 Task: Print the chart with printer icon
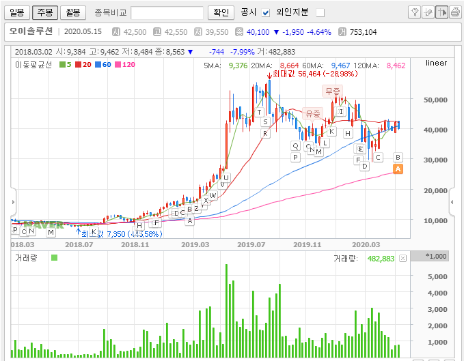[455, 12]
